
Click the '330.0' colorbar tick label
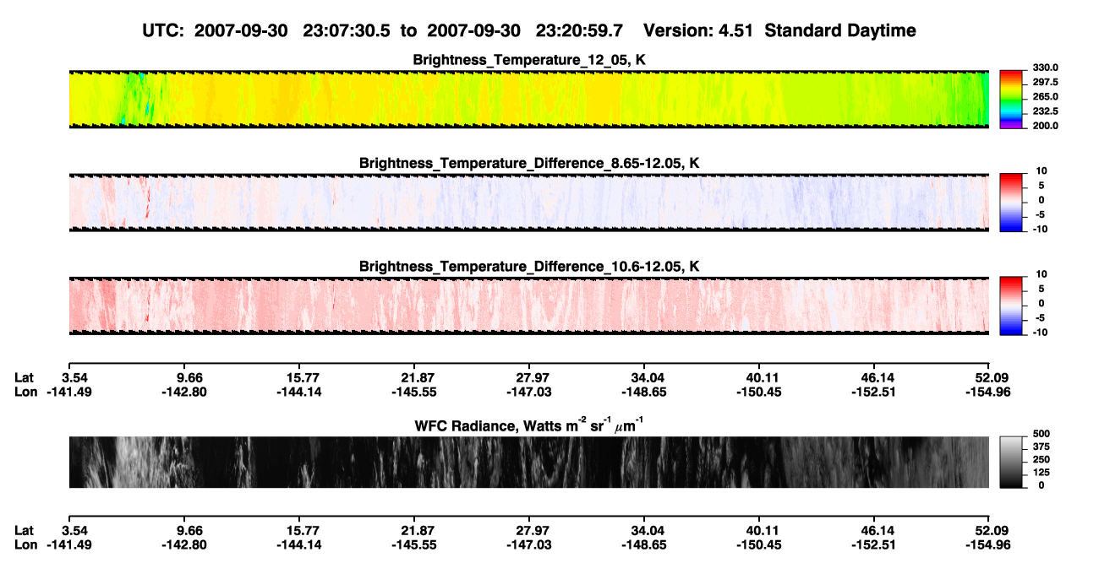click(x=1046, y=68)
